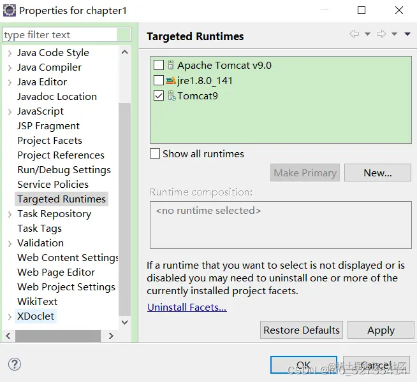Expand the Java Compiler node
This screenshot has height=382, width=417.
click(10, 67)
